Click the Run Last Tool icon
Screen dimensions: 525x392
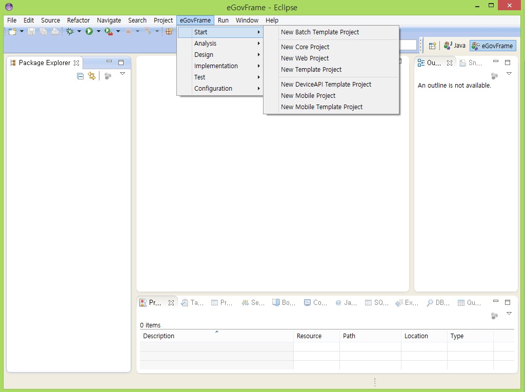pyautogui.click(x=108, y=32)
